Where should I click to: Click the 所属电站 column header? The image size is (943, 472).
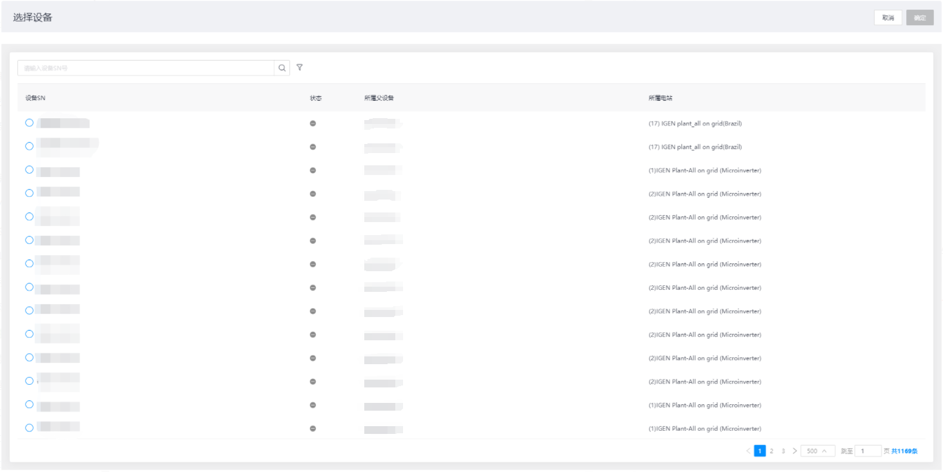pos(660,98)
